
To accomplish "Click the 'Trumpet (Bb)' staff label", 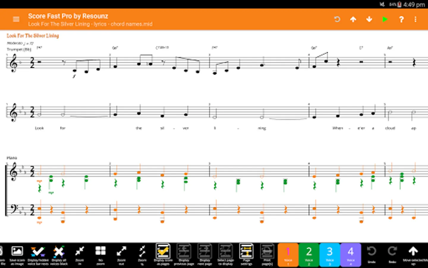I will [19, 49].
